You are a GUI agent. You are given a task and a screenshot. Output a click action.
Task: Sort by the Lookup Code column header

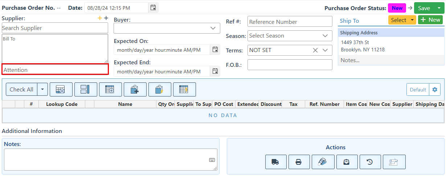62,104
